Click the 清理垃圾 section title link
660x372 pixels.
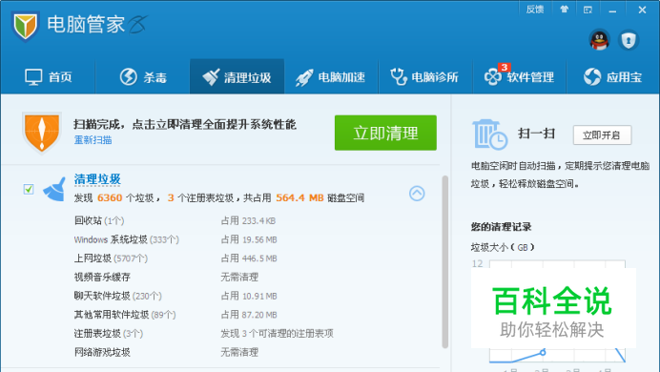[97, 179]
